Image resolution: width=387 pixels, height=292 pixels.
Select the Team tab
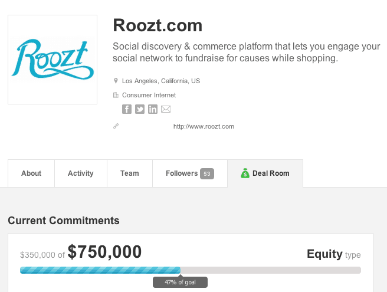pyautogui.click(x=130, y=173)
